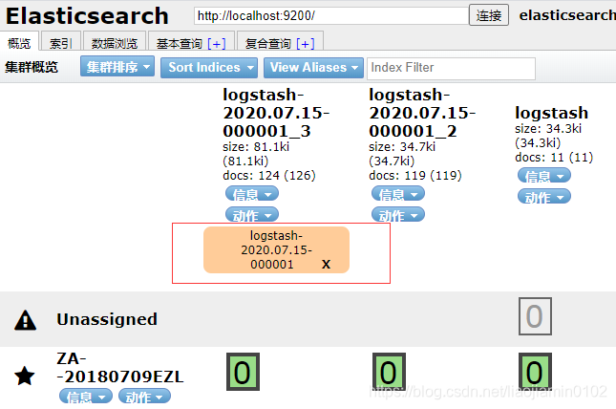Click the node name ZA--20180709EZL
The image size is (616, 409).
pyautogui.click(x=119, y=368)
